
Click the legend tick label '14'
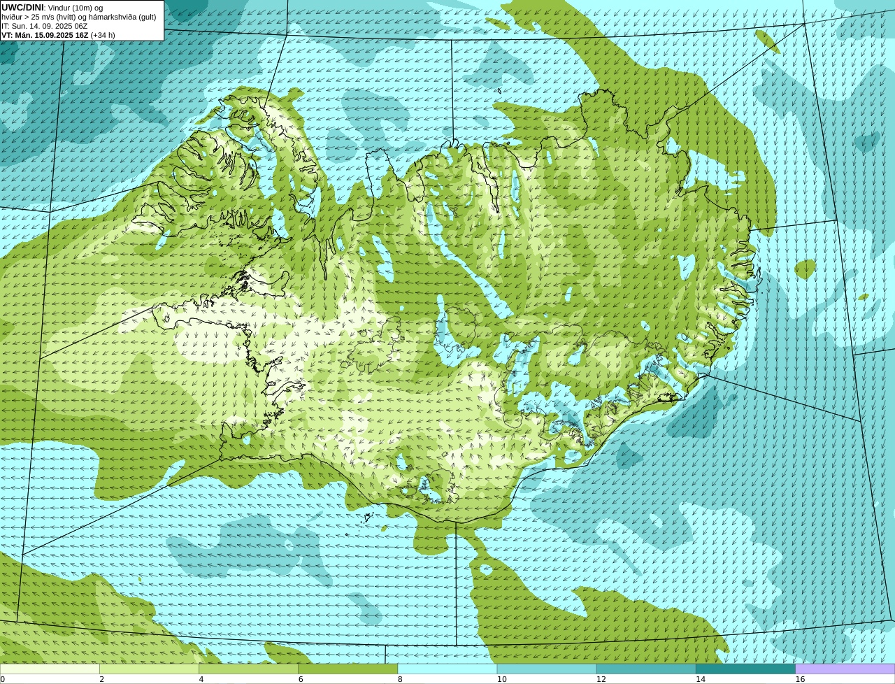(x=700, y=679)
